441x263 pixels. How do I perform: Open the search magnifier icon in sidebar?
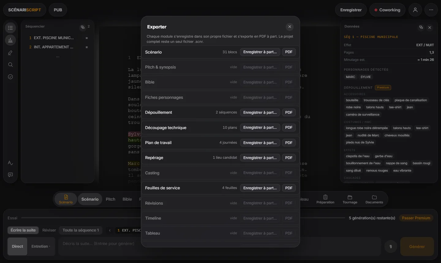tap(10, 65)
